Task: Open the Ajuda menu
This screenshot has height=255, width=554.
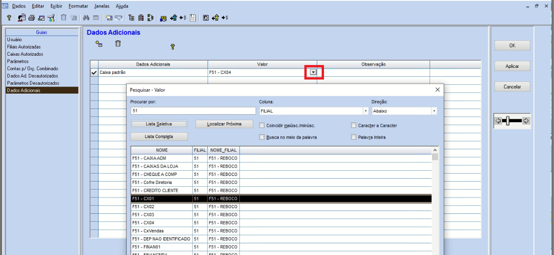Action: pyautogui.click(x=122, y=6)
